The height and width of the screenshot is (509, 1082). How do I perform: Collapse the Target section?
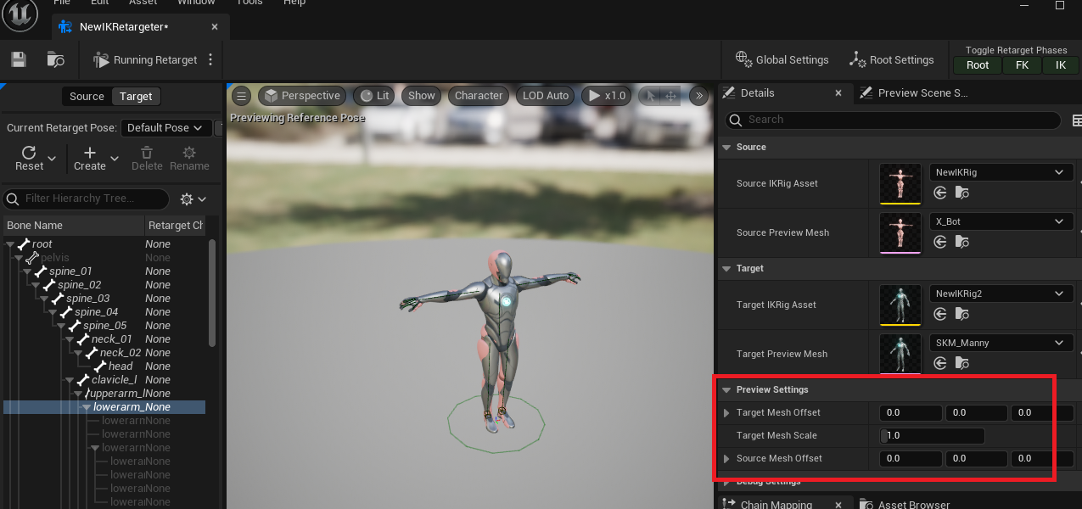726,268
